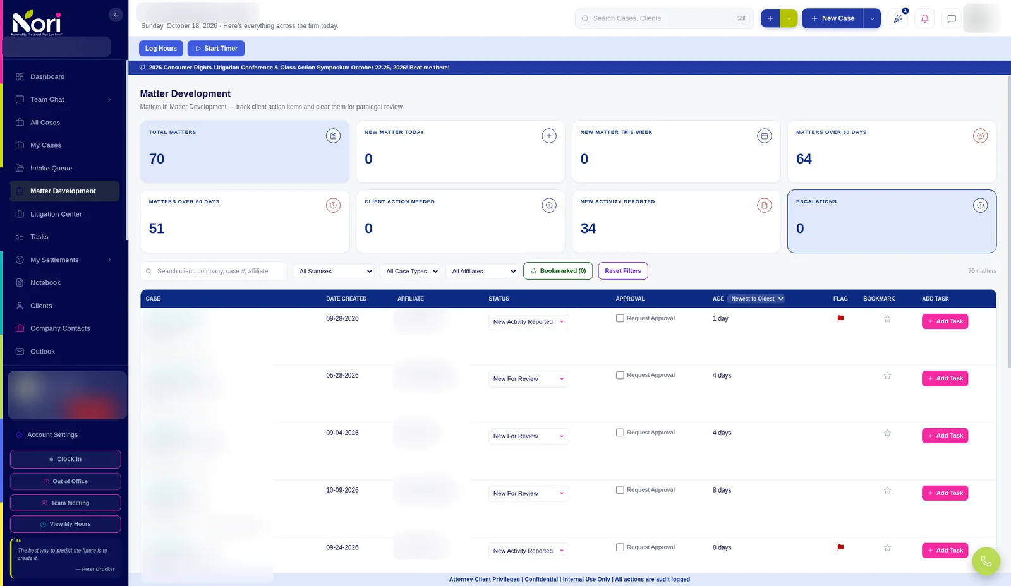Open the All Affiliates dropdown
The width and height of the screenshot is (1011, 586).
pos(482,272)
